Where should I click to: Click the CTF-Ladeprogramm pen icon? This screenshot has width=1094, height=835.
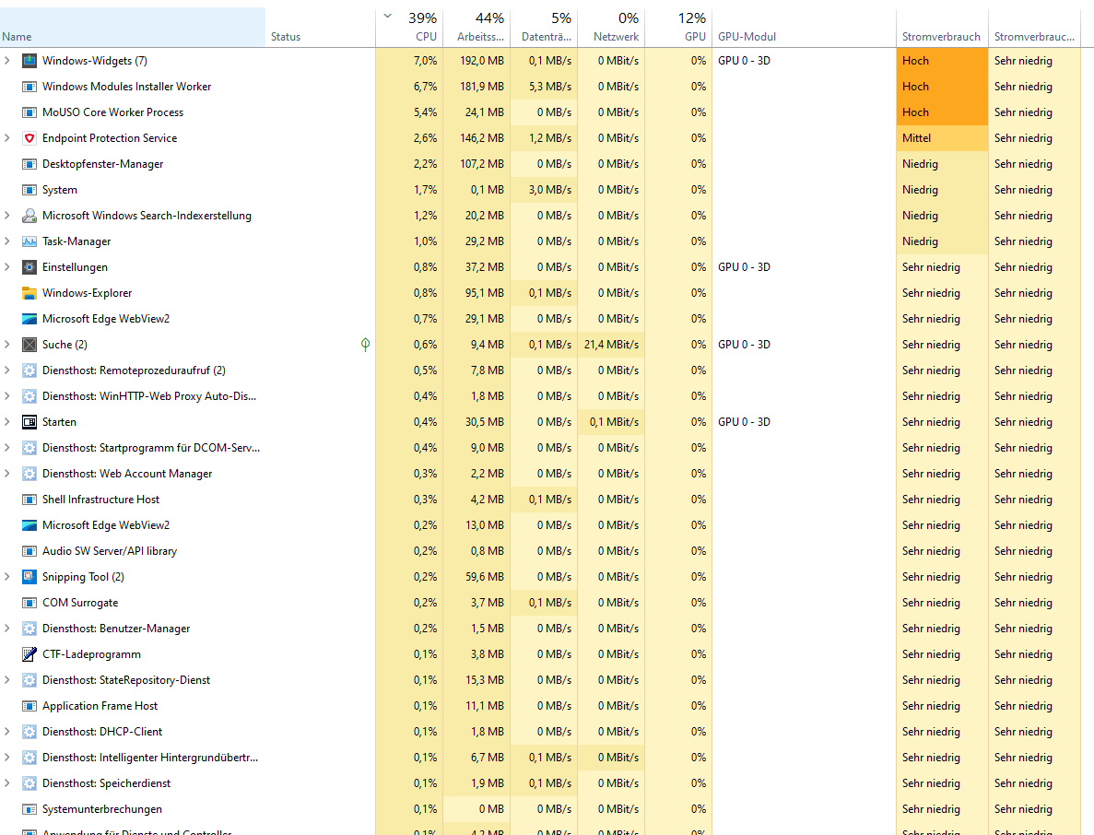29,654
